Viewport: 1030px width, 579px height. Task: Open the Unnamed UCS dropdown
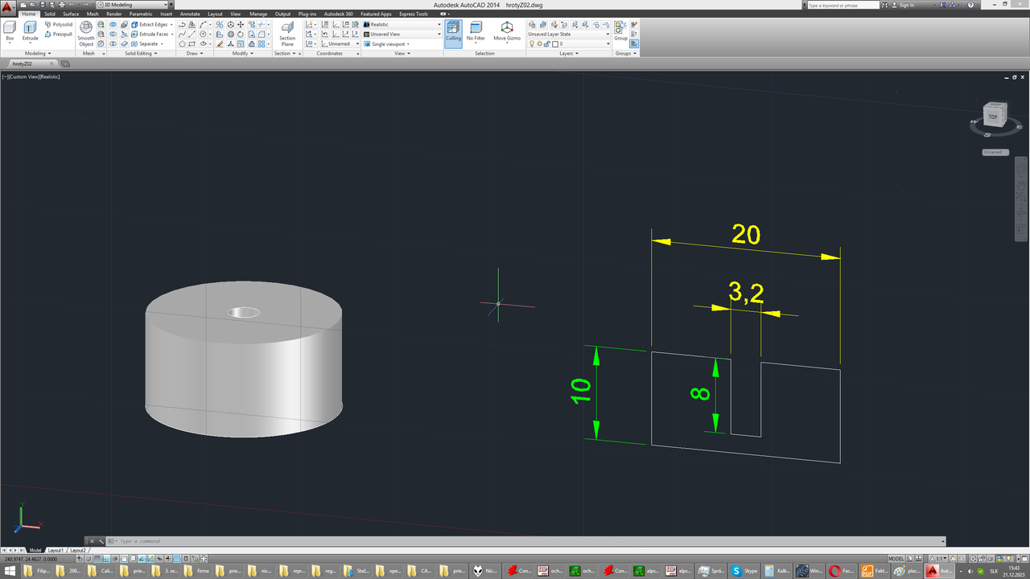point(342,43)
